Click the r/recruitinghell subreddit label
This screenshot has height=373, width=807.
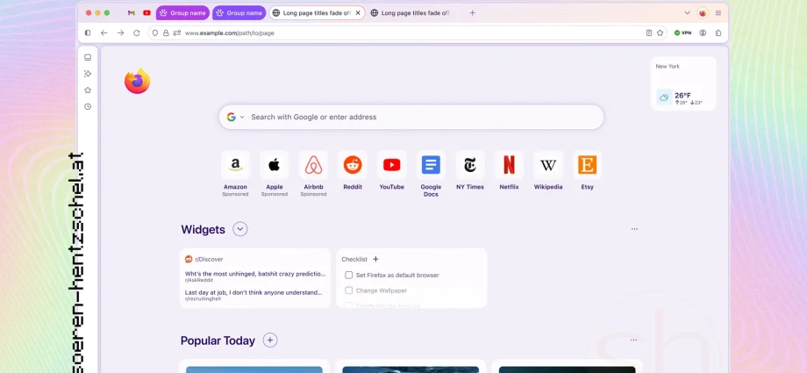click(x=203, y=298)
